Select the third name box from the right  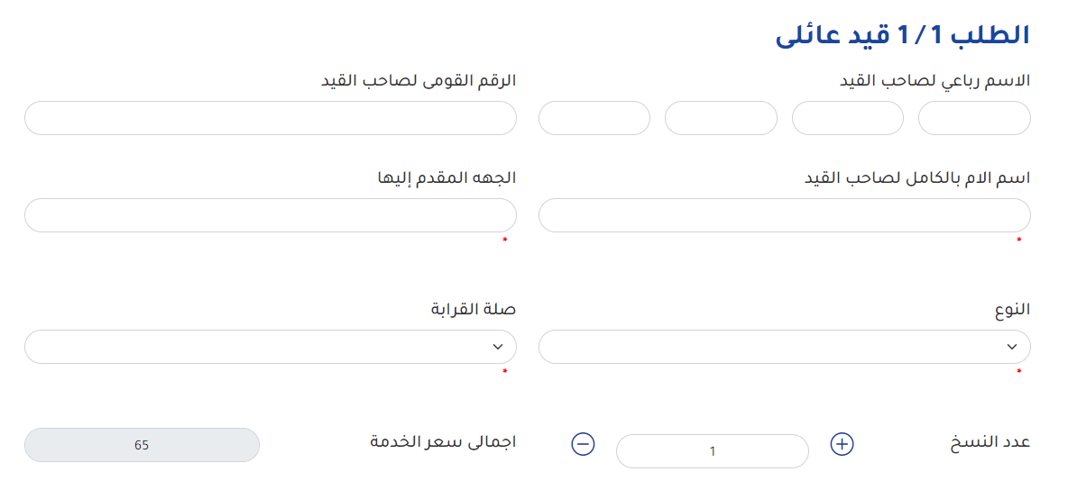pyautogui.click(x=721, y=118)
